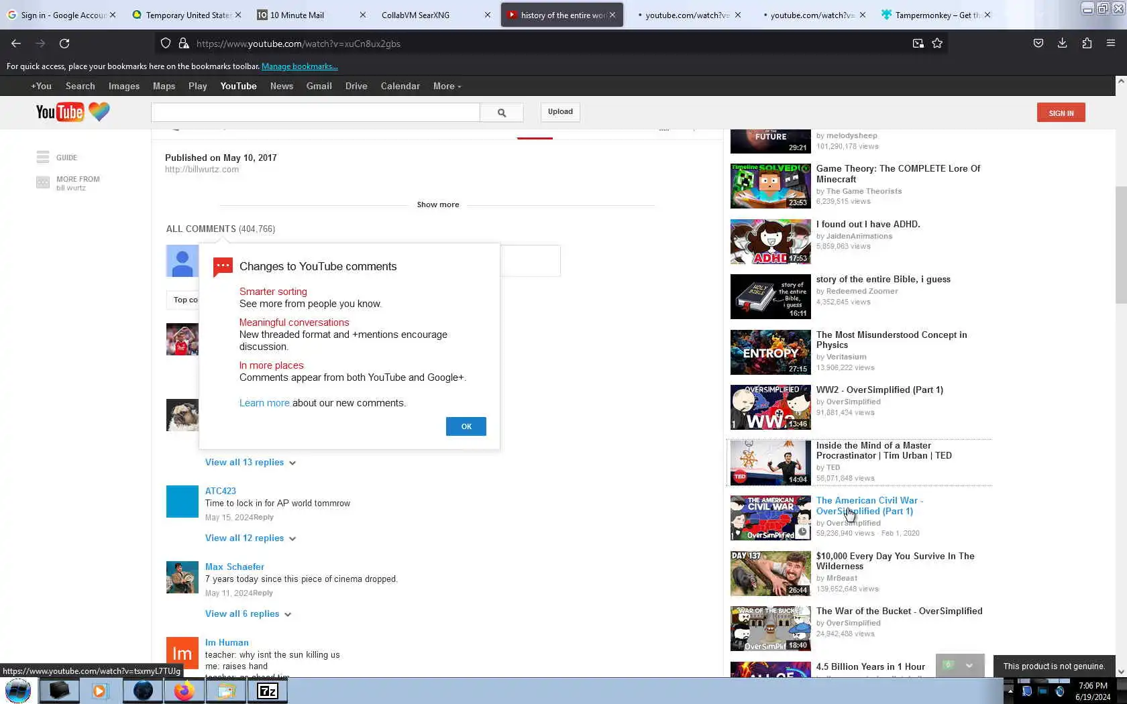Expand View all 12 replies
The width and height of the screenshot is (1127, 704).
[250, 538]
